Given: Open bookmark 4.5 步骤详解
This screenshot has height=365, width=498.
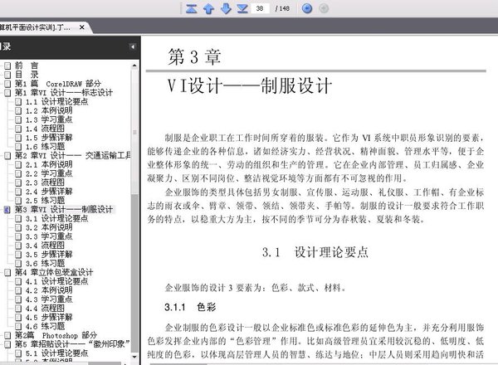Looking at the screenshot, I should click(x=49, y=317).
